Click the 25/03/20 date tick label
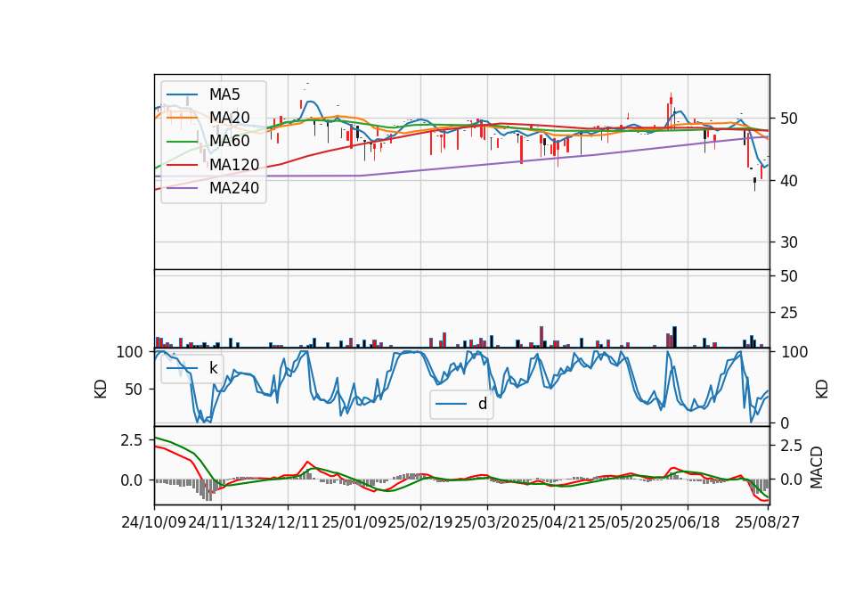The image size is (855, 615). 487,523
